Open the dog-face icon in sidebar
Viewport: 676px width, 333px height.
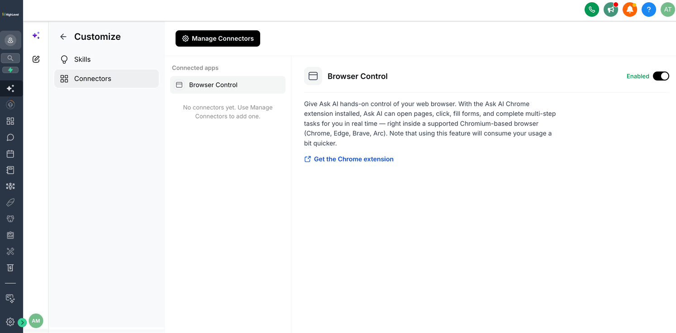point(10,219)
